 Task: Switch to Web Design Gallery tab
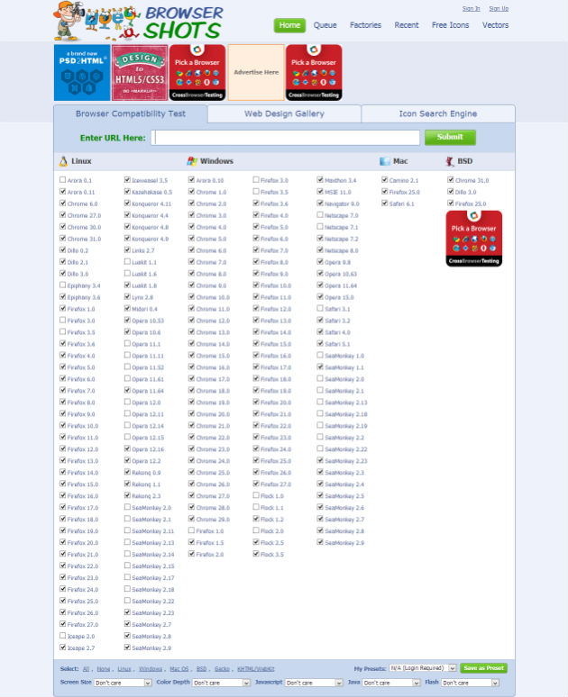(284, 113)
